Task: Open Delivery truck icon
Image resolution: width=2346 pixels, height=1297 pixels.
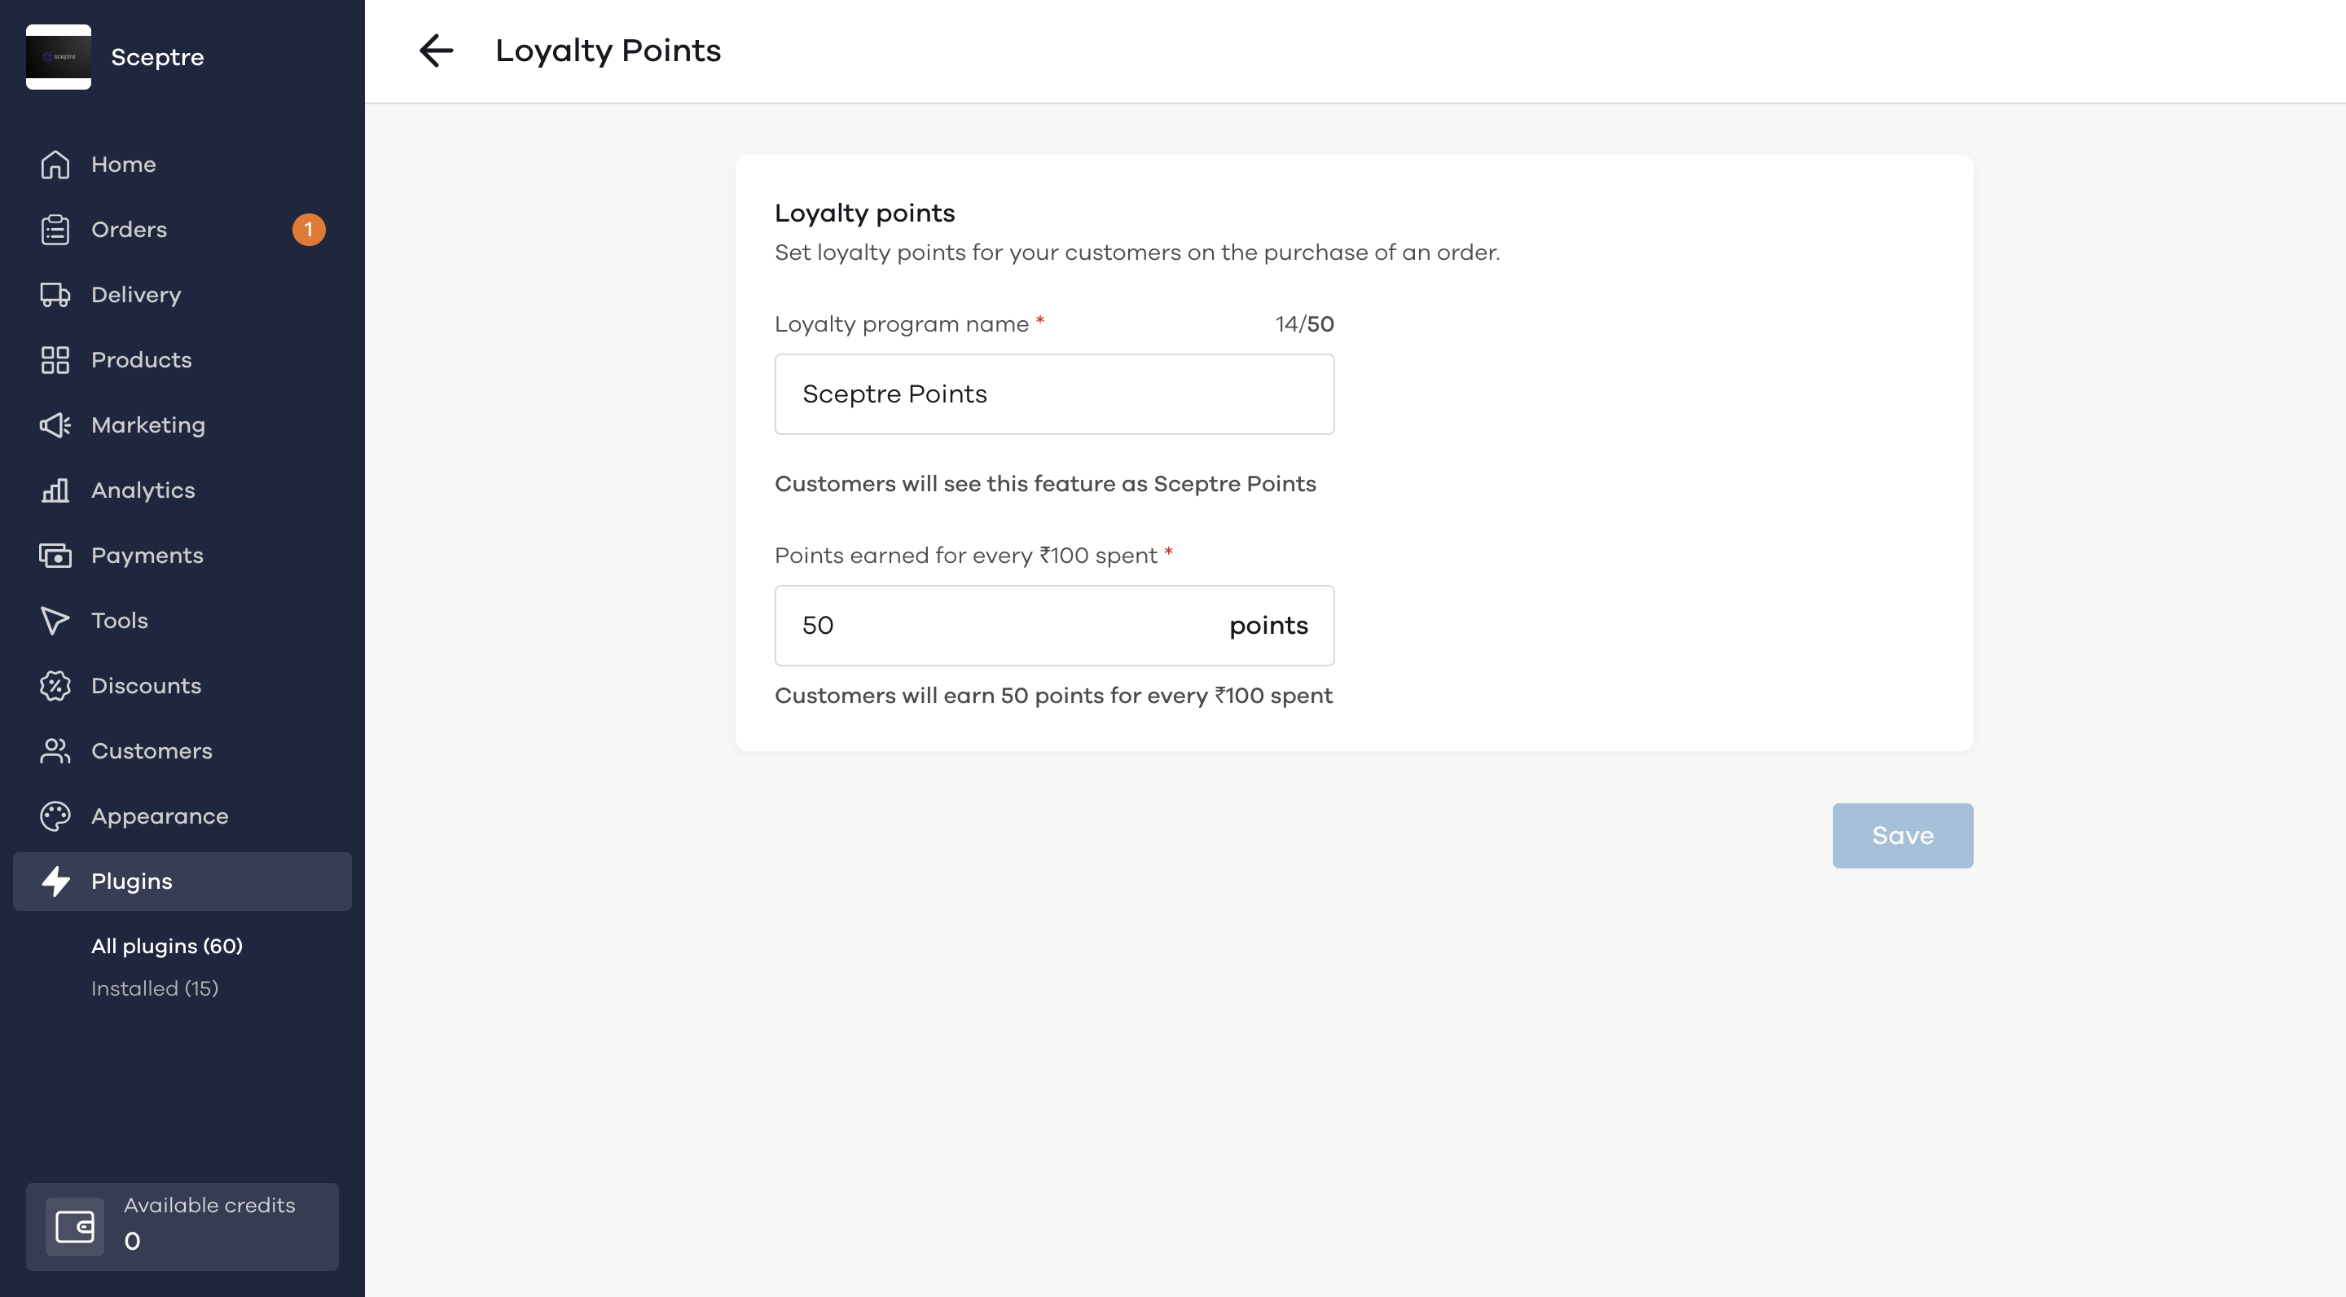Action: tap(55, 295)
